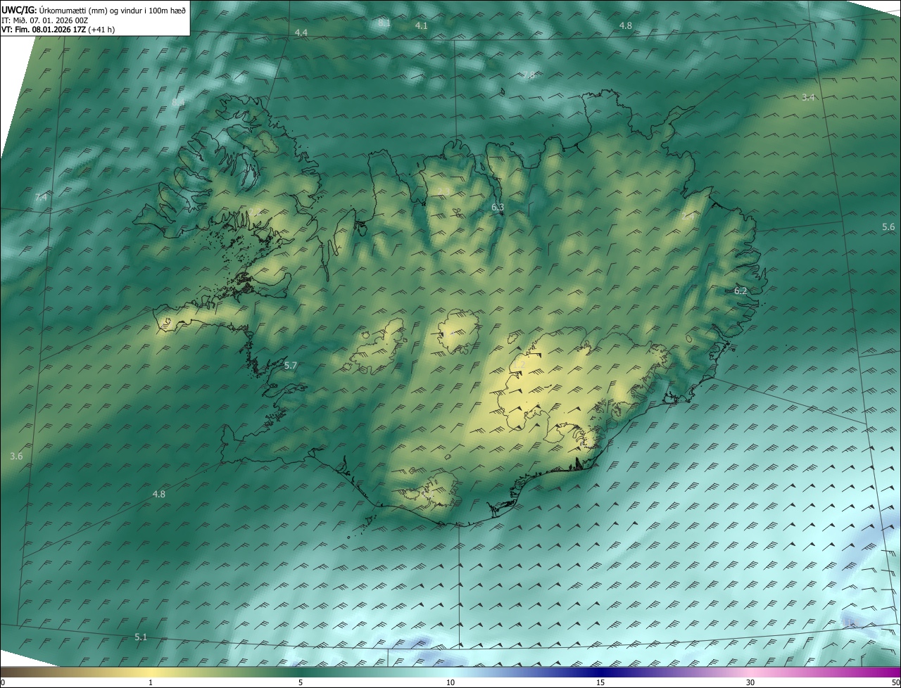Click the 5 tick label on color scale

(301, 682)
